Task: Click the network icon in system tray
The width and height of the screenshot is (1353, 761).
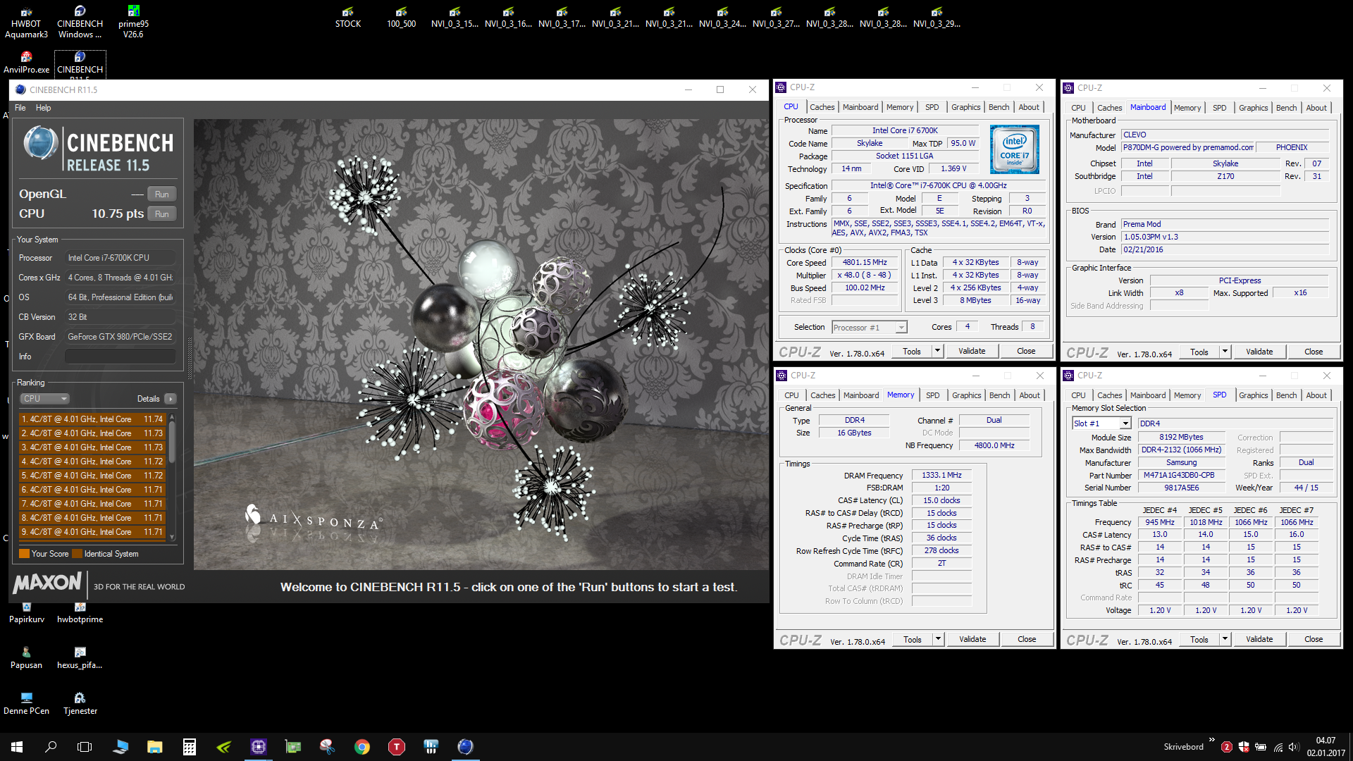Action: [x=1278, y=747]
